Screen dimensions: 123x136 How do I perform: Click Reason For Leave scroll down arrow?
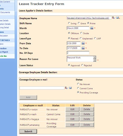click(x=94, y=60)
